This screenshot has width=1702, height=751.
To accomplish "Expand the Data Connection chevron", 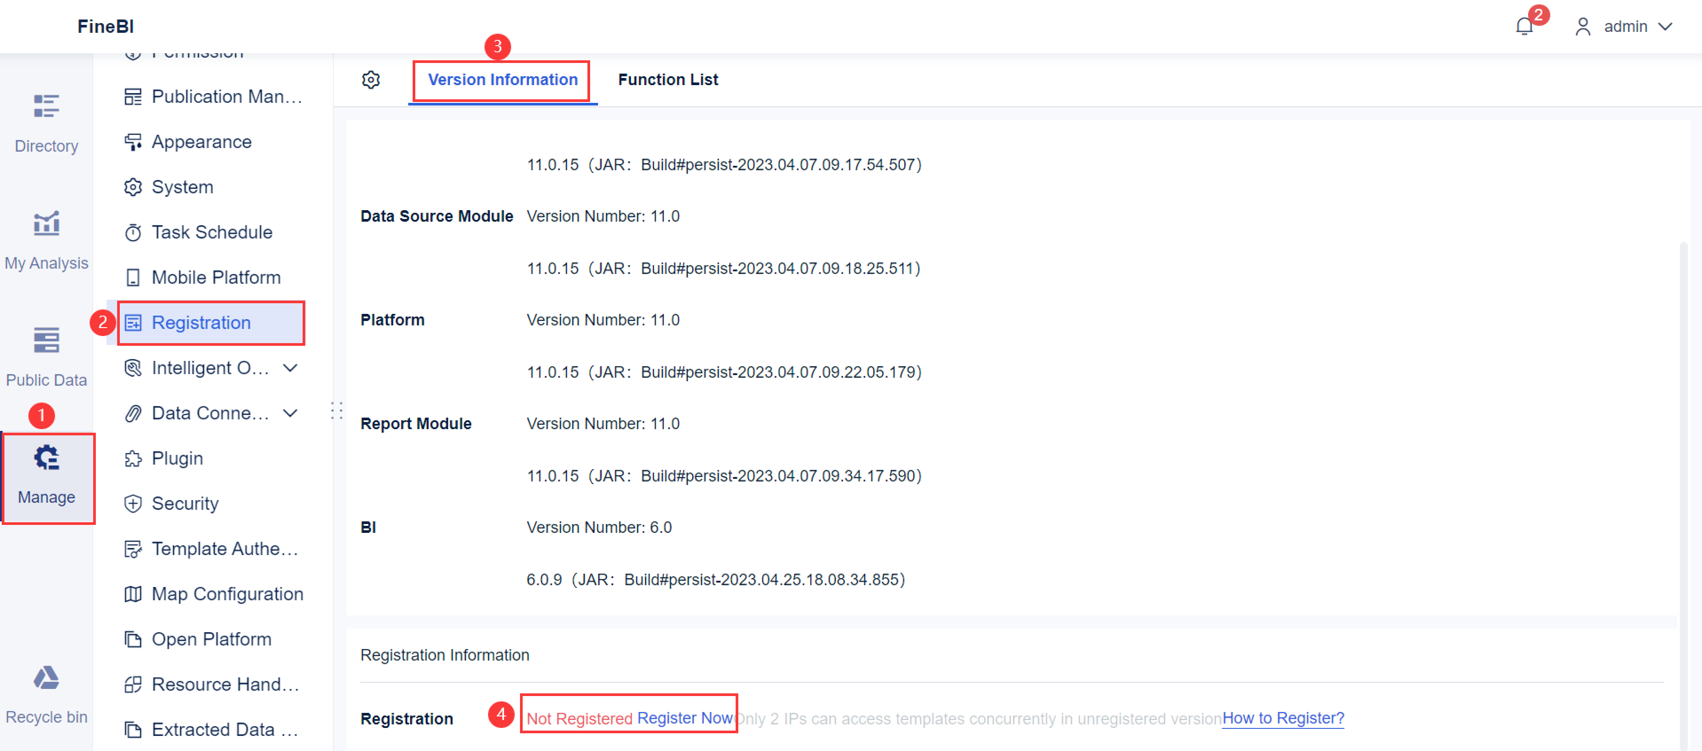I will tap(290, 413).
